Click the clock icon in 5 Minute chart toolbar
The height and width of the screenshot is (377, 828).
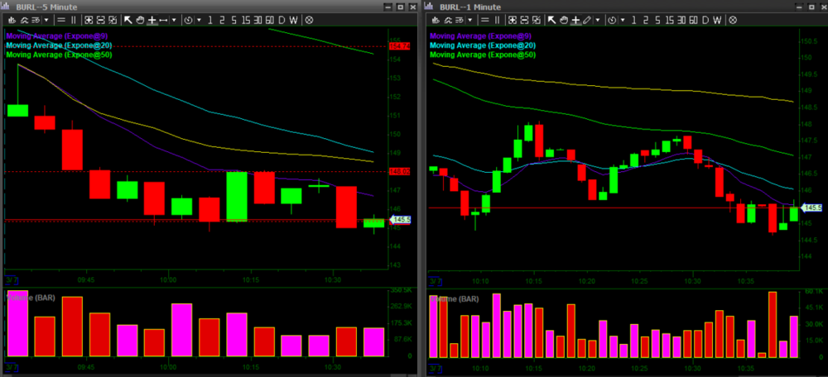(188, 19)
